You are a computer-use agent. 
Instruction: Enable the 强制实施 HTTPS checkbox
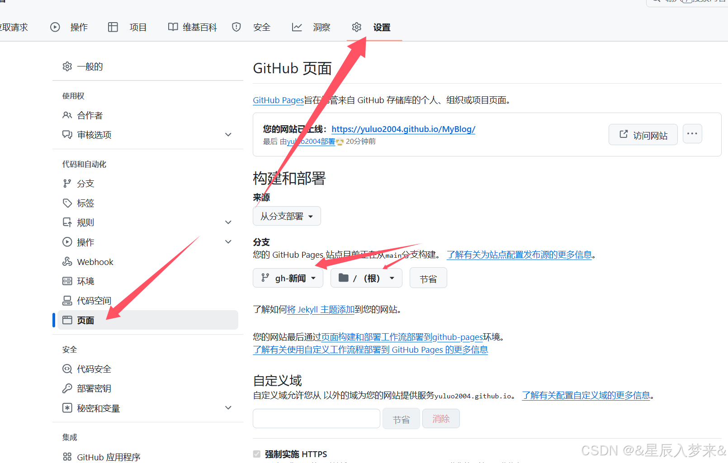click(x=256, y=454)
